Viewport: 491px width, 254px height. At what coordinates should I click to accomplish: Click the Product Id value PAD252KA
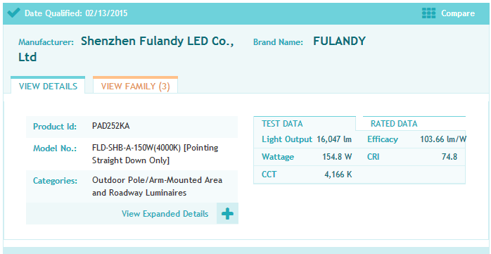110,126
